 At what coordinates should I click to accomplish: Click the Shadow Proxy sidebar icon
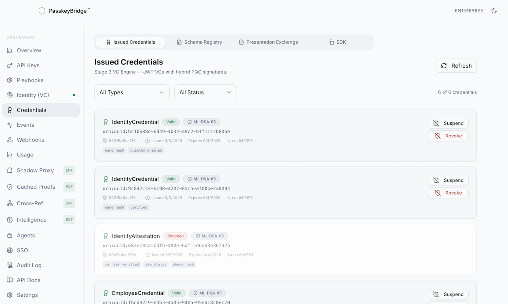point(9,170)
